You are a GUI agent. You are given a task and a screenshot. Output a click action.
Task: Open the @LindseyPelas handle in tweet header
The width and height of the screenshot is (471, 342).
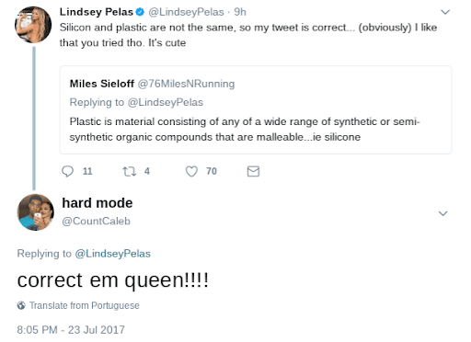pyautogui.click(x=186, y=12)
